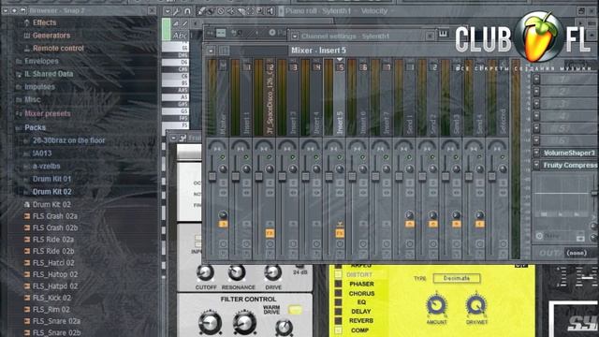Image resolution: width=599 pixels, height=337 pixels.
Task: Enable the EQ effect checkbox
Action: [x=338, y=302]
